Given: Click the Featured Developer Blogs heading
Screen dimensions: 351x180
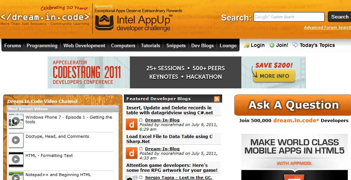Looking at the screenshot, I should (x=159, y=99).
